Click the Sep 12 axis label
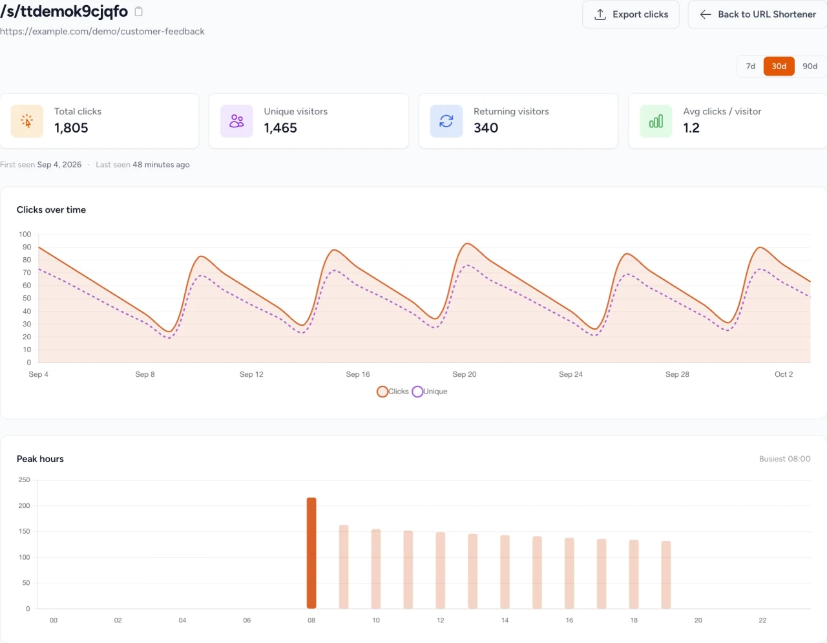The image size is (827, 643). point(251,374)
